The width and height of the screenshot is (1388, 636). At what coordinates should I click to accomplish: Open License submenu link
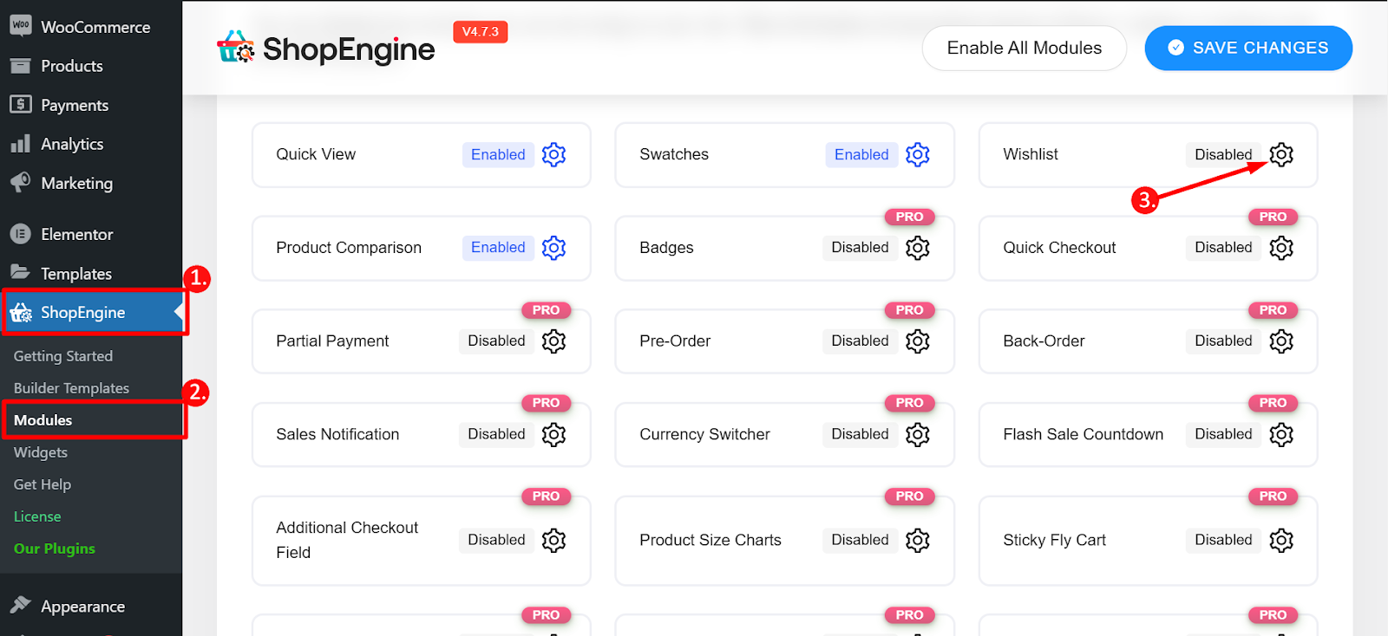pos(37,516)
